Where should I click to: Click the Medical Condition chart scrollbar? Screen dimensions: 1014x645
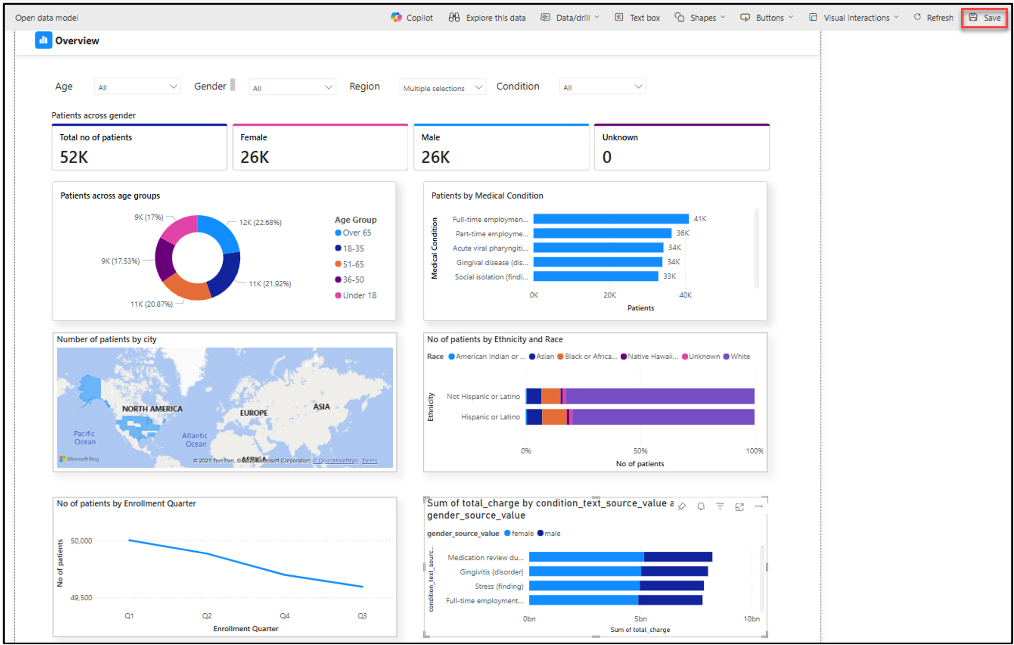tap(756, 248)
